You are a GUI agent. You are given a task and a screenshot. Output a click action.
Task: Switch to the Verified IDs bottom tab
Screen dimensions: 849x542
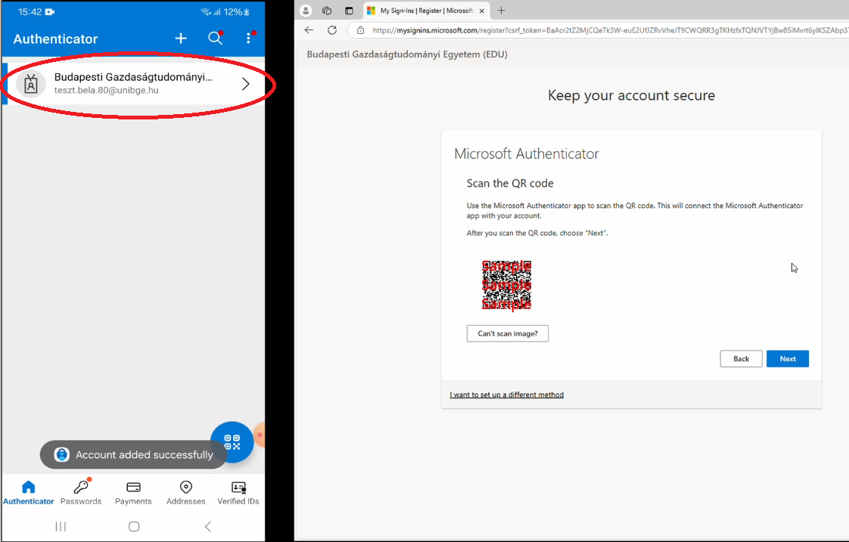point(238,493)
